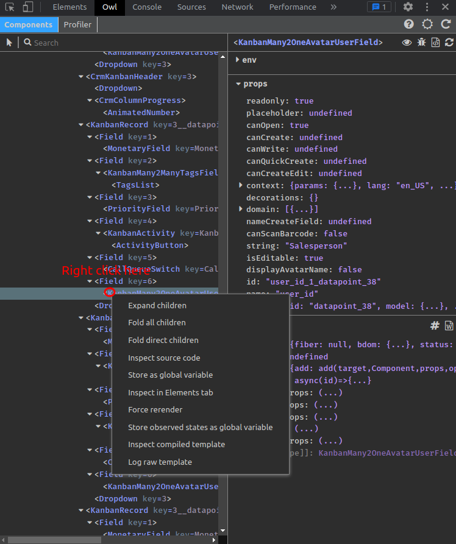This screenshot has height=544, width=456.
Task: Select the AnimatedNumber component
Action: coord(141,113)
